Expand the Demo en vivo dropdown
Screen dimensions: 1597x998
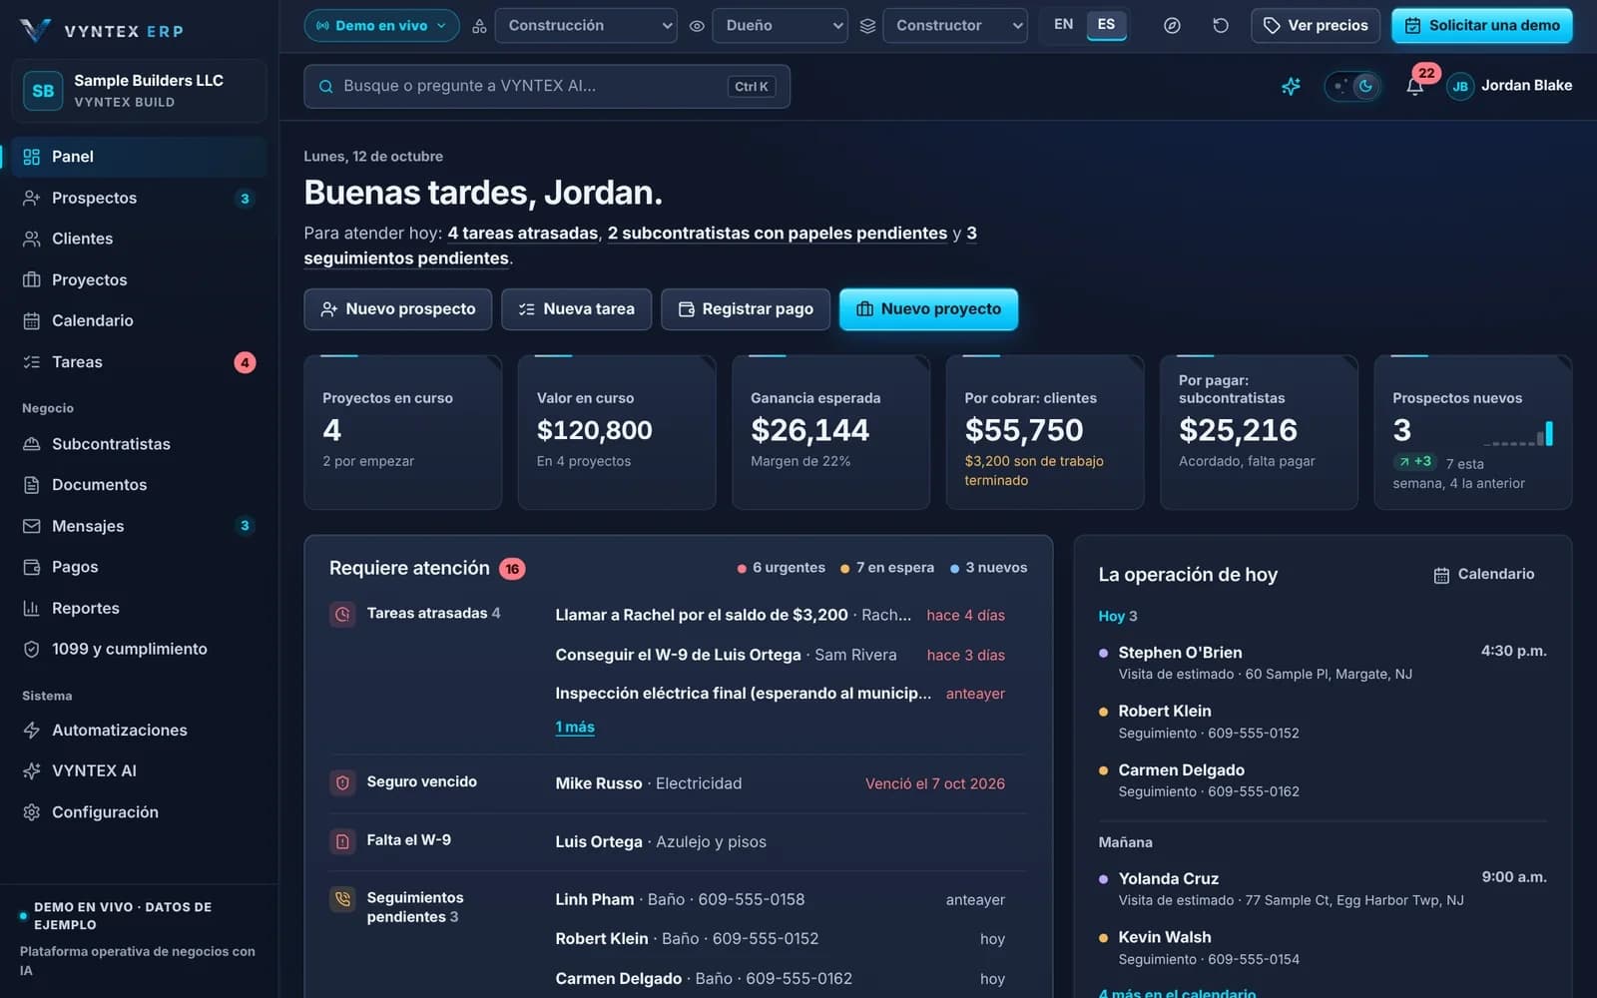pos(381,25)
